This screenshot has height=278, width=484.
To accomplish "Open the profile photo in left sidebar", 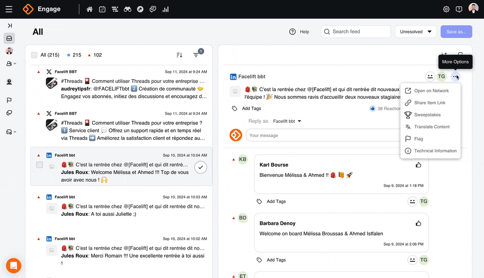I will [9, 51].
